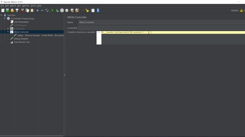This screenshot has width=245, height=137.
Task: Click the Toggle enable/disable icon
Action: click(x=47, y=10)
